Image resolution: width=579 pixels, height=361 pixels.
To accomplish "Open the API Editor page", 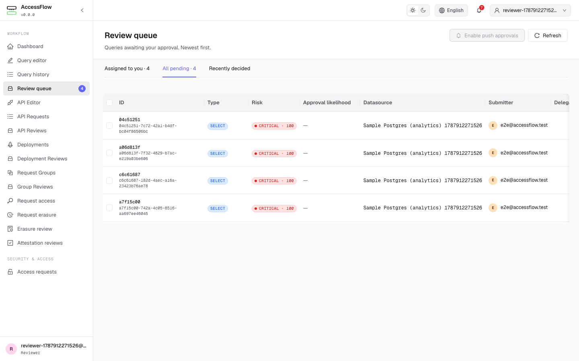I will tap(46, 103).
